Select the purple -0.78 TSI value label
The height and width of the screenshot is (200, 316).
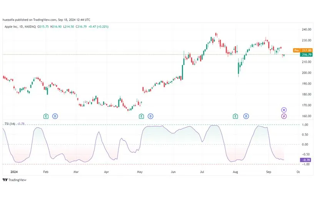tap(306, 160)
